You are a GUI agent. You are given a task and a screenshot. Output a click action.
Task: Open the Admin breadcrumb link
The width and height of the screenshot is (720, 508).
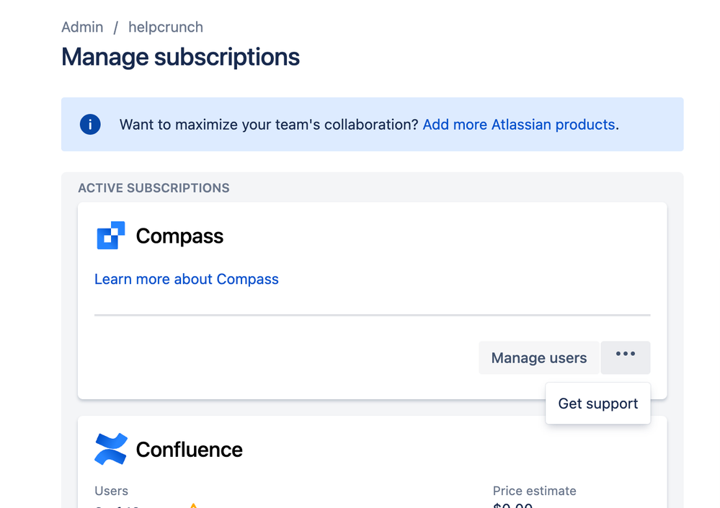click(x=82, y=27)
